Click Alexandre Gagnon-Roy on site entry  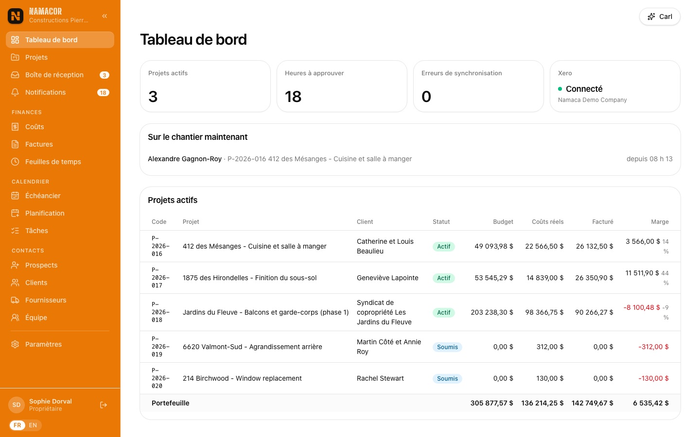click(410, 159)
